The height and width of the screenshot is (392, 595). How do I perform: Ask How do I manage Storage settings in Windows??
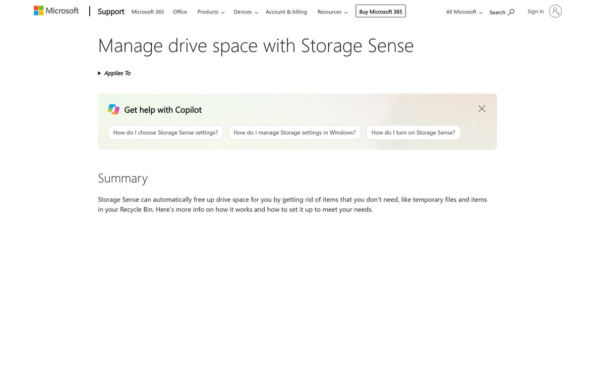(295, 133)
